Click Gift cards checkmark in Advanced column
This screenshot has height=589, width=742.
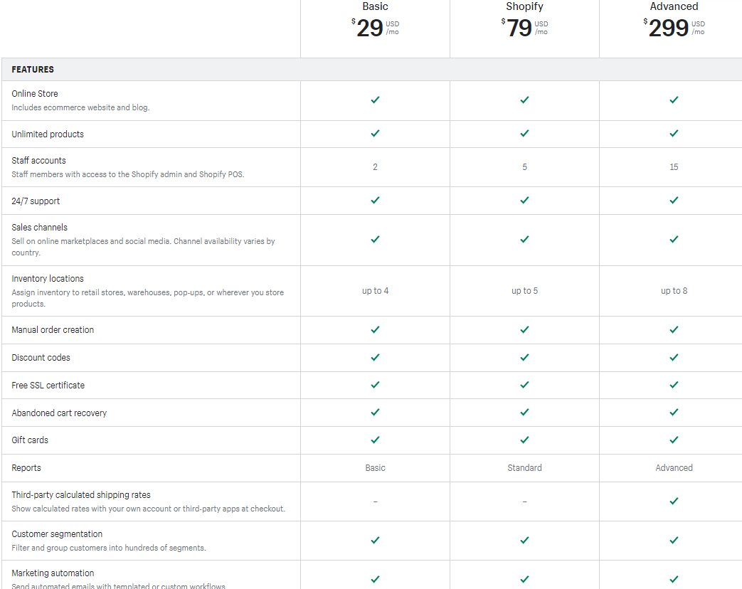(674, 440)
